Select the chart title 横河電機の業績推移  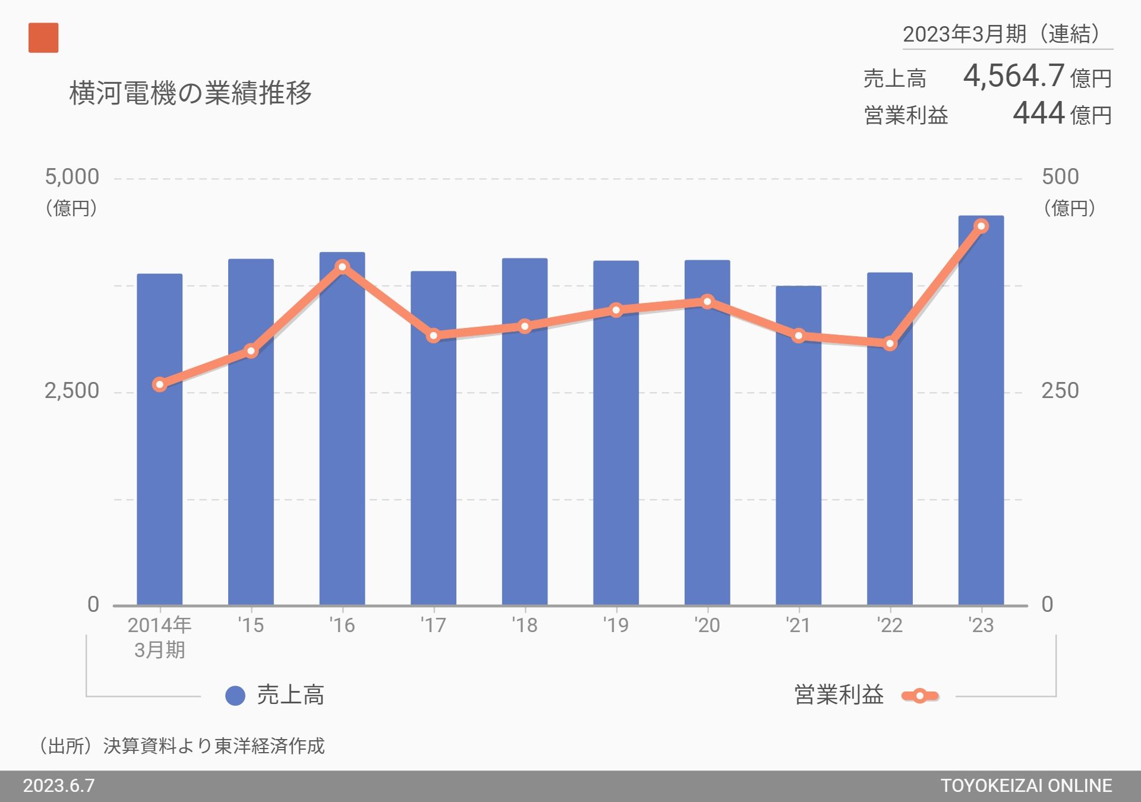click(190, 93)
